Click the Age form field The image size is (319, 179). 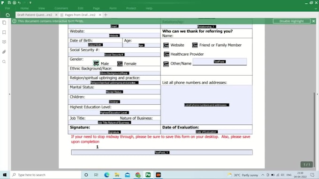coord(141,45)
